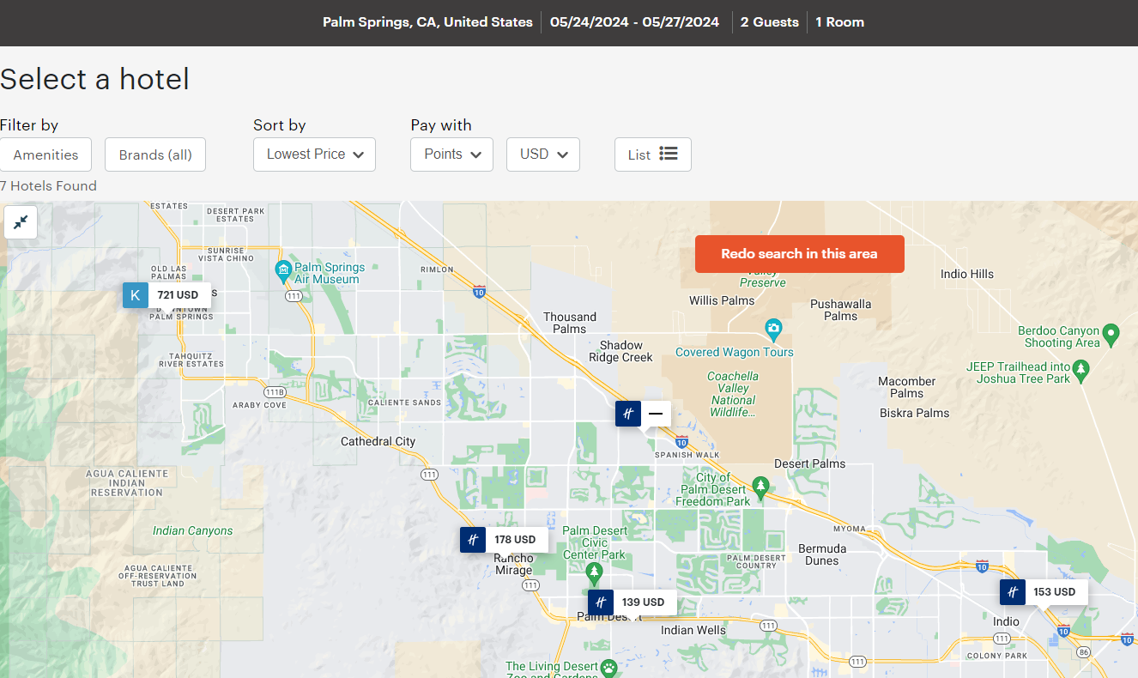Edit the 05/24/2024 - 05/27/2024 dates
The image size is (1138, 678).
pyautogui.click(x=634, y=21)
